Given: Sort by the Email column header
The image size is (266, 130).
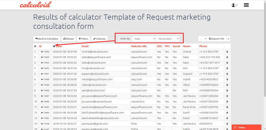Looking at the screenshot, I should [85, 46].
